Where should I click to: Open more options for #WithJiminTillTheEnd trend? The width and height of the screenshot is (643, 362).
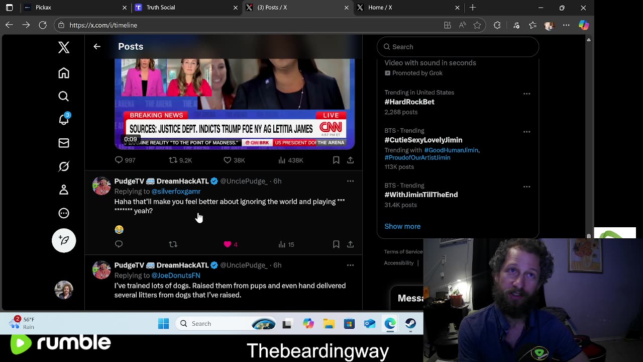pos(526,187)
